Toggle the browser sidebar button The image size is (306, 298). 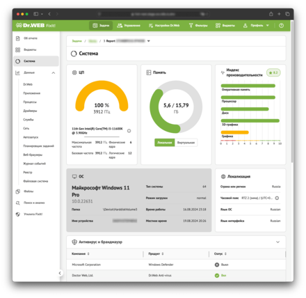click(36, 14)
